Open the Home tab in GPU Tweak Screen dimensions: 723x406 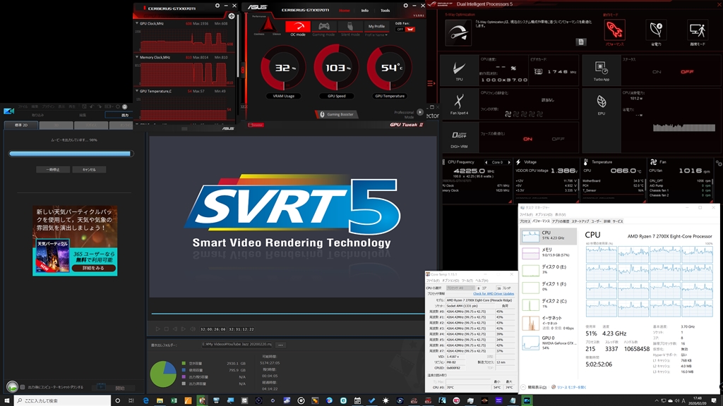[344, 11]
